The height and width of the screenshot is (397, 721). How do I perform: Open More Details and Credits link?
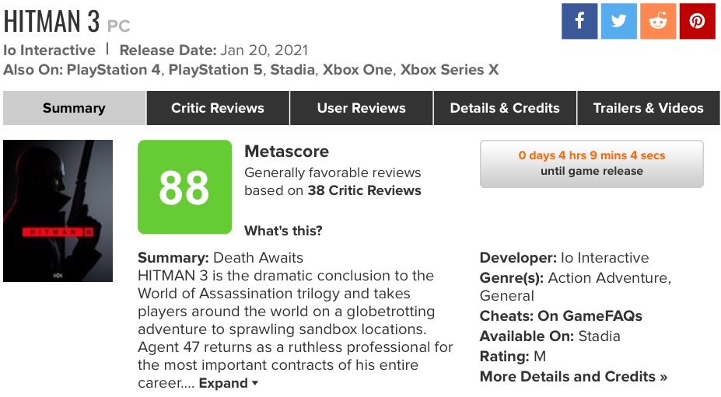(x=573, y=377)
